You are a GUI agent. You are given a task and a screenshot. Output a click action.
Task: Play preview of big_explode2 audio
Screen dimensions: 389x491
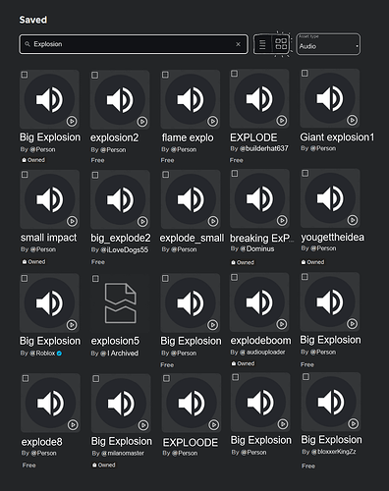click(x=142, y=221)
